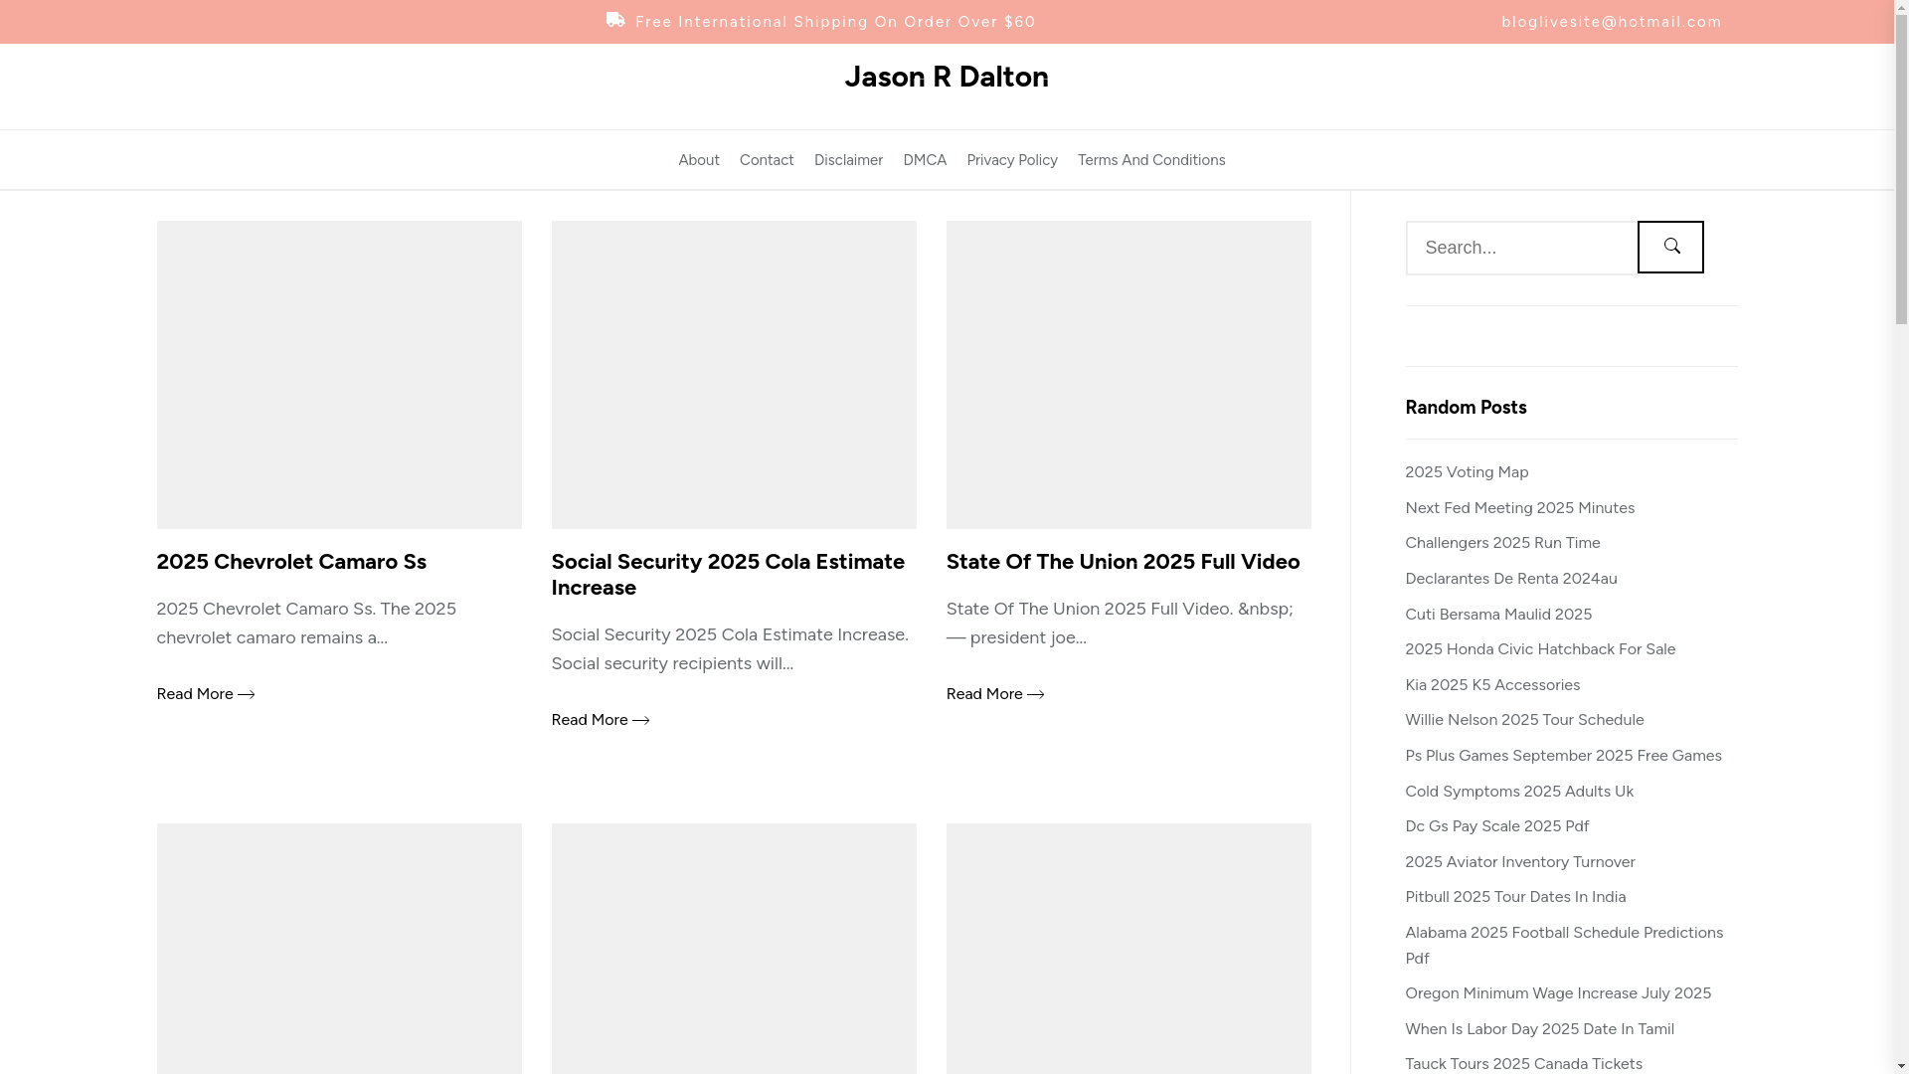Open Oregon Minimum Wage Increase July 2025
Image resolution: width=1909 pixels, height=1074 pixels.
tap(1558, 993)
